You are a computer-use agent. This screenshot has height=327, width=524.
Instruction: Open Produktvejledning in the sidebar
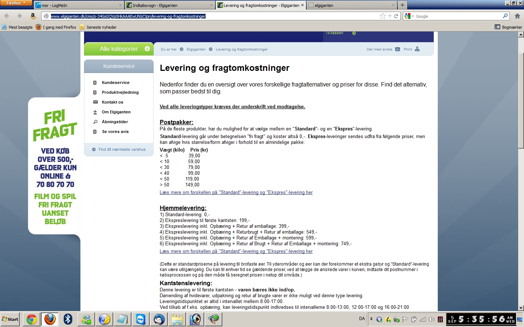(120, 92)
